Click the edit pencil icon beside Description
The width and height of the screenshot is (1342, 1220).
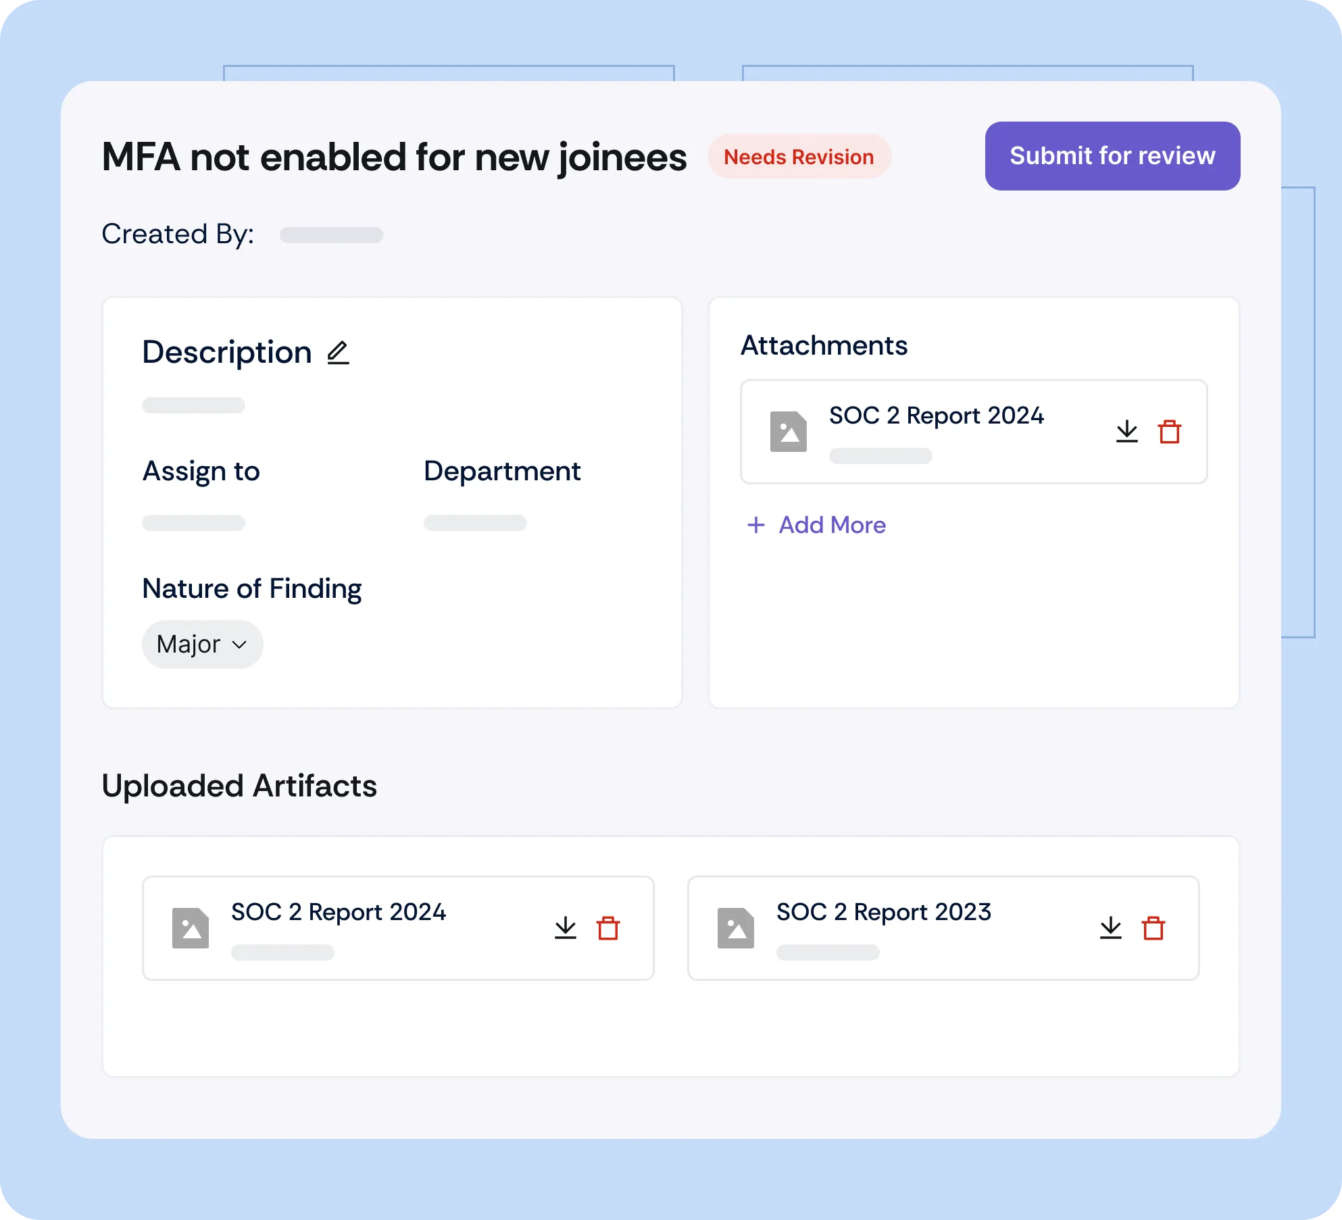338,353
